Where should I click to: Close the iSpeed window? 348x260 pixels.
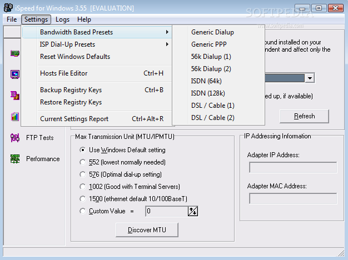(x=336, y=8)
